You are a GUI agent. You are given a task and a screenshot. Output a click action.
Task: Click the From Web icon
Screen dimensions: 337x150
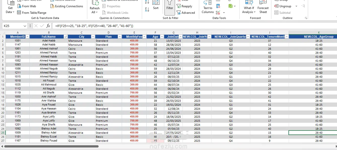[19, 6]
